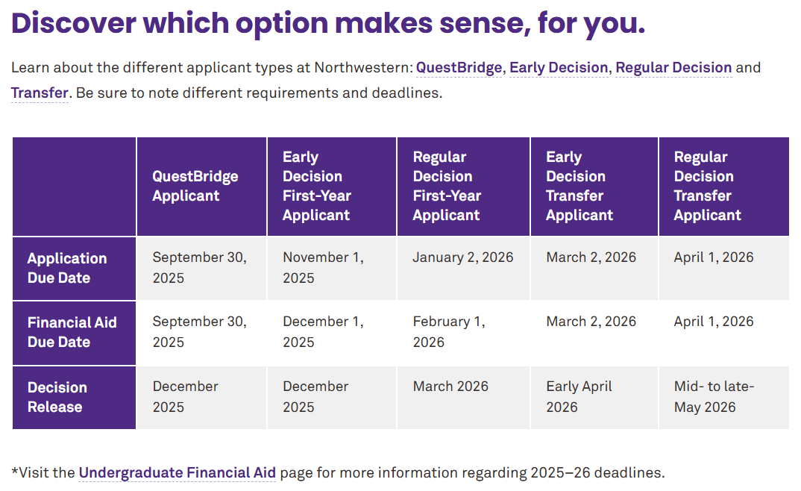Click the March 2026 decision release cell
801x491 pixels.
pos(463,397)
